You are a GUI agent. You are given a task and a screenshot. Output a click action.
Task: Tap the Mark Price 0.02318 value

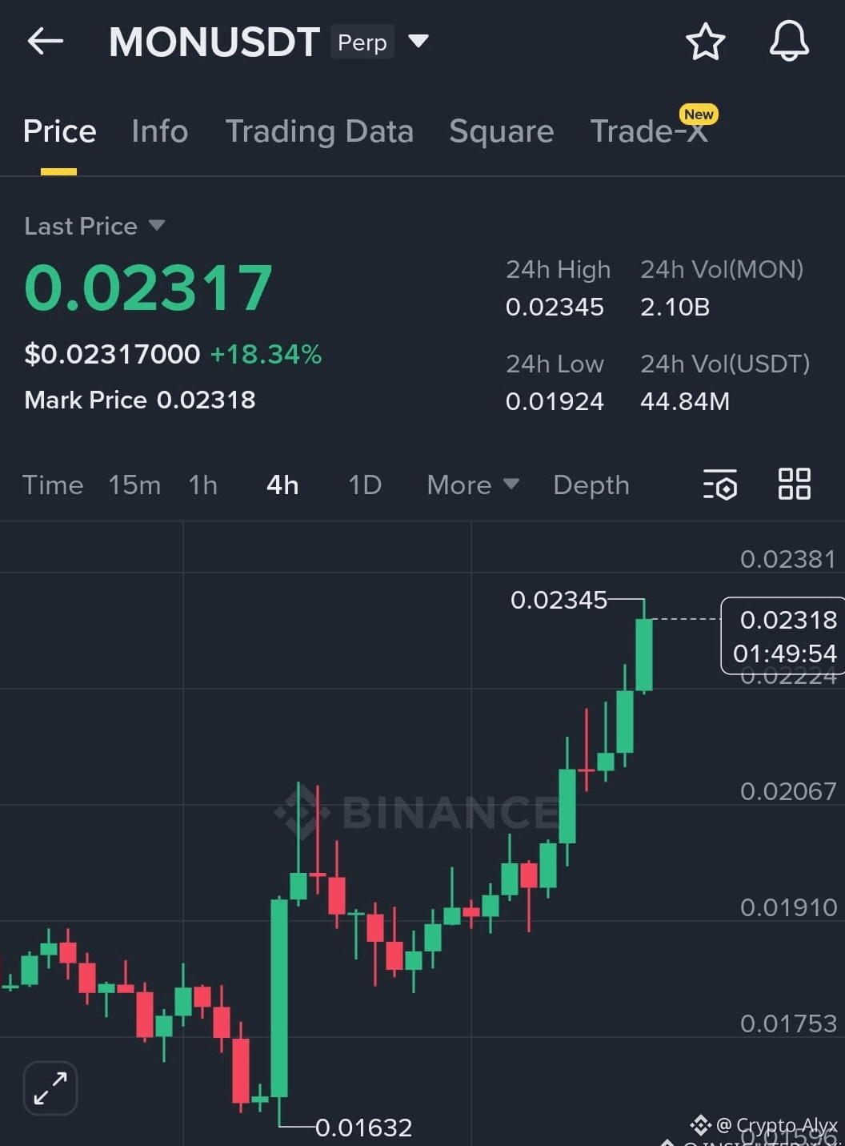click(206, 400)
